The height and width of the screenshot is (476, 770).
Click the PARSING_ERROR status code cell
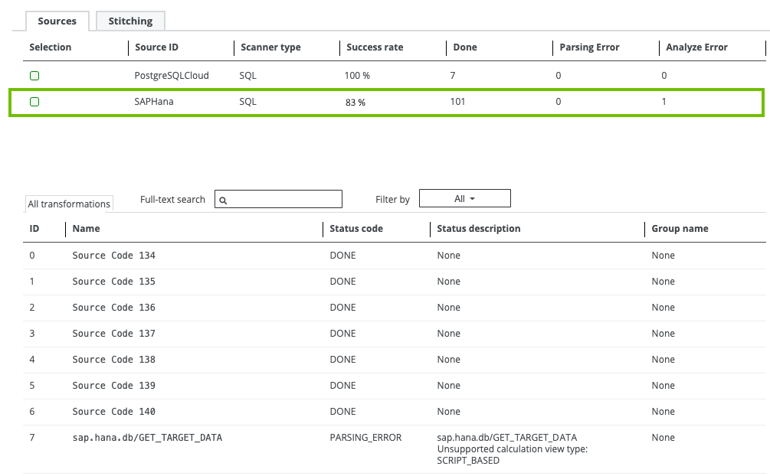coord(365,438)
